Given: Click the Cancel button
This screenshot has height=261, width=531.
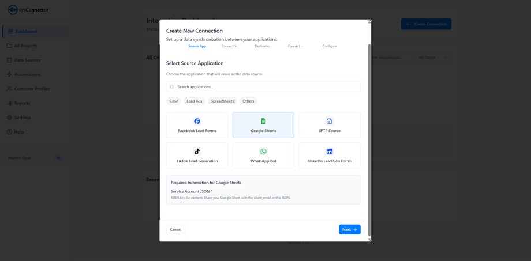Looking at the screenshot, I should click(x=175, y=229).
